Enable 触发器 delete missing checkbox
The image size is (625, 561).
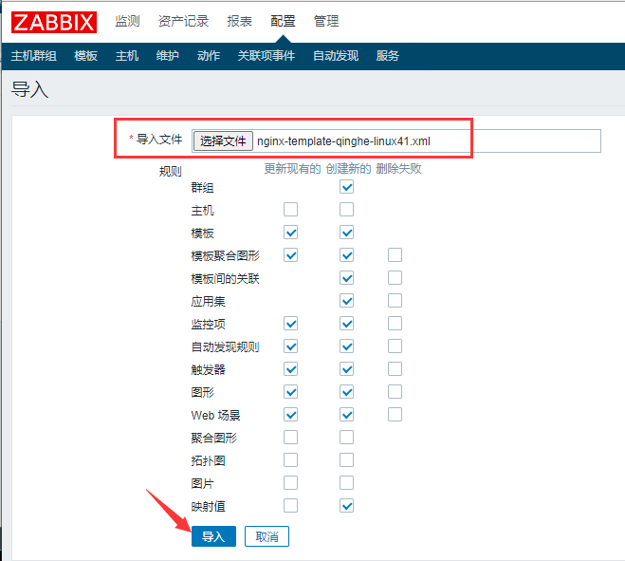395,369
